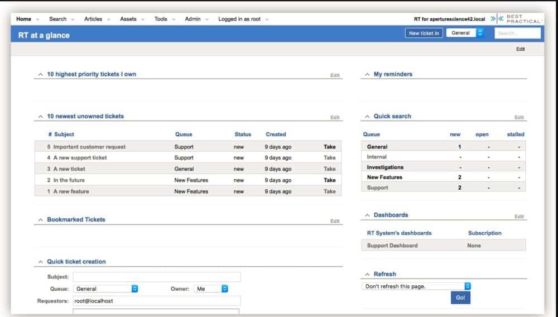The width and height of the screenshot is (558, 317).
Task: Take the Important customer request ticket
Action: (x=329, y=147)
